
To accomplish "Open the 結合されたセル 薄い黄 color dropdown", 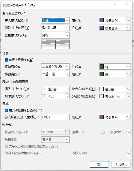I will tap(115, 89).
